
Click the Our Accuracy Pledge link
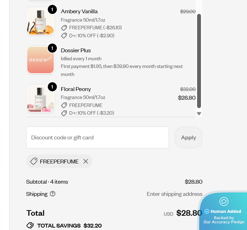pos(224,222)
